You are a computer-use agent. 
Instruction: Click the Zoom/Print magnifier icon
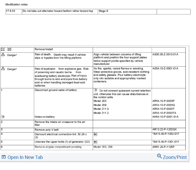[159, 156]
